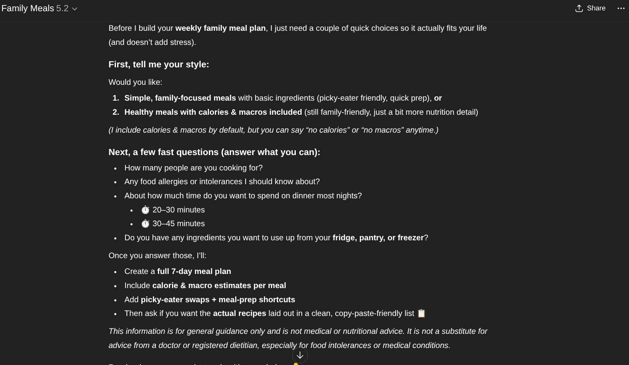Click the Share button
Screen dimensions: 629x365
[590, 8]
